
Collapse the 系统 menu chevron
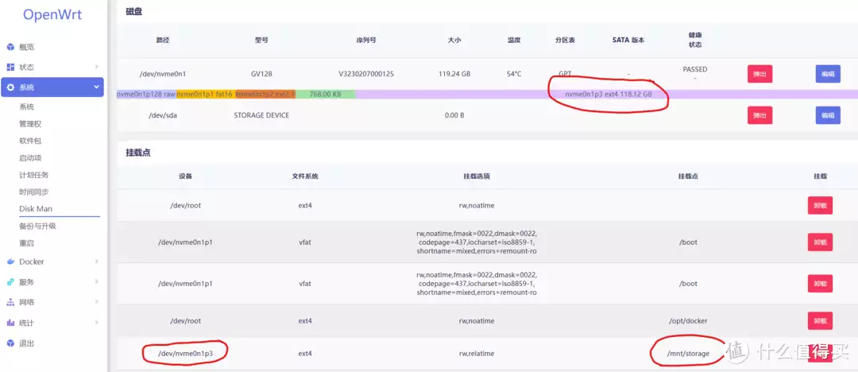(x=96, y=87)
